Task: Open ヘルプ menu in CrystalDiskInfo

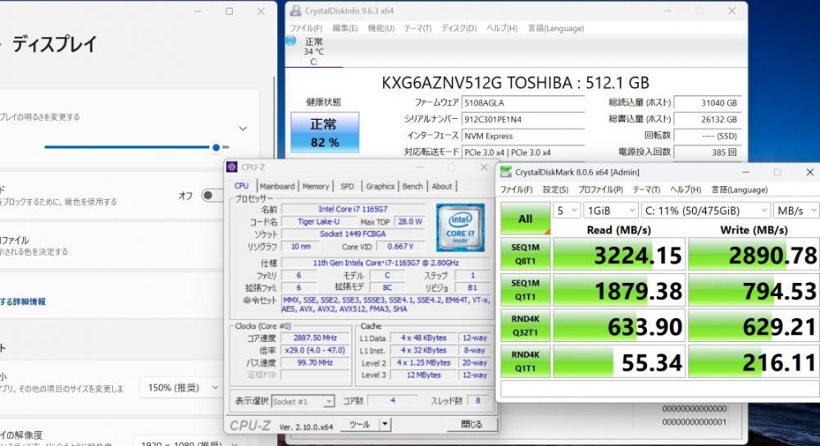Action: click(x=502, y=28)
